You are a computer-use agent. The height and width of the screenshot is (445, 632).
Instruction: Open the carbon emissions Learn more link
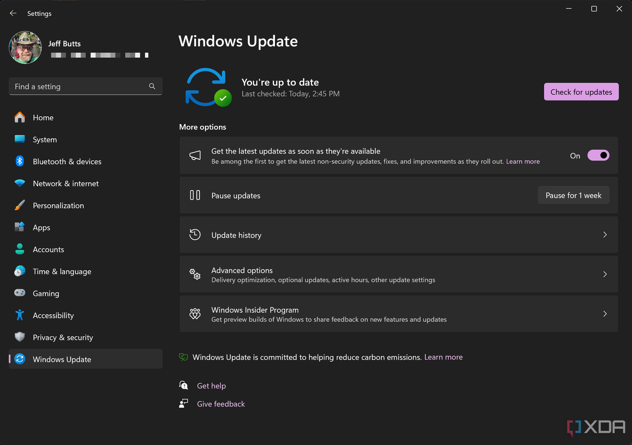[443, 357]
